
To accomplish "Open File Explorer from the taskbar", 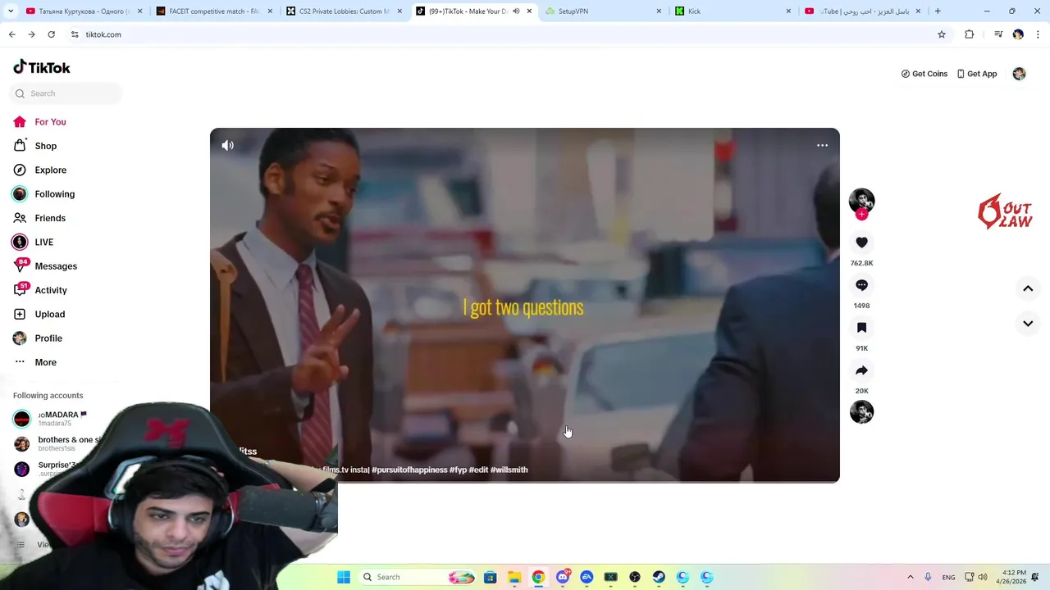I will (x=514, y=577).
